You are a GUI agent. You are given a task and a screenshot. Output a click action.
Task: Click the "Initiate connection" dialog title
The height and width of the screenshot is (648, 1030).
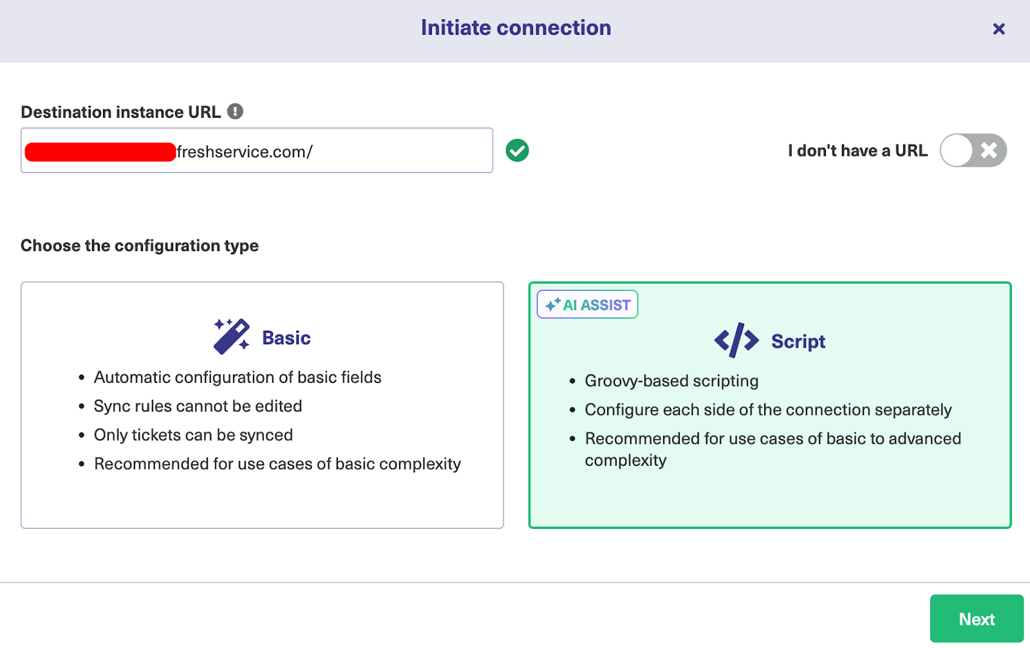(x=516, y=28)
